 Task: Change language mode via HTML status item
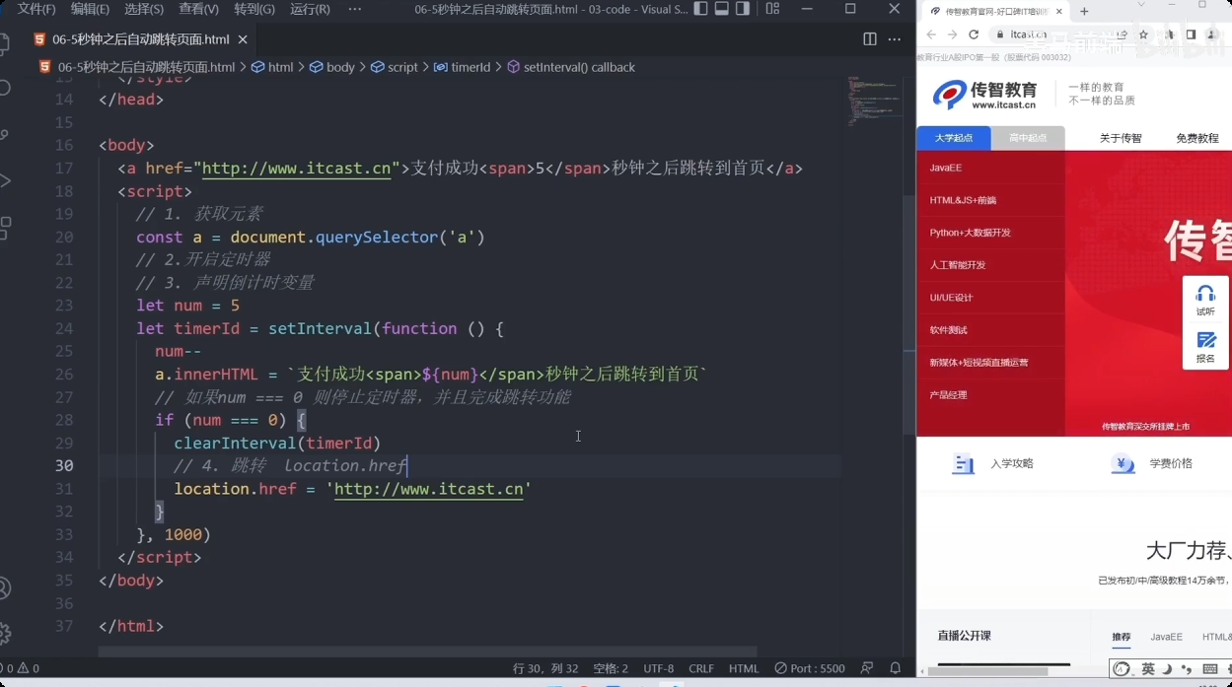744,668
